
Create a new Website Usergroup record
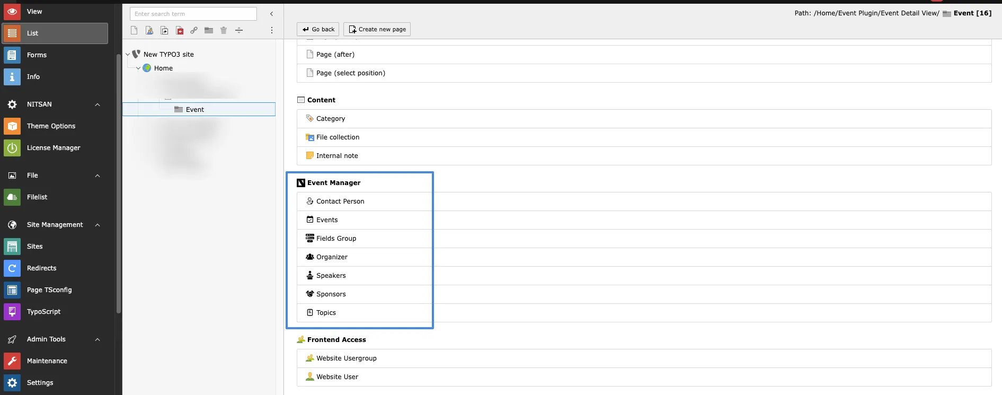click(x=644, y=358)
